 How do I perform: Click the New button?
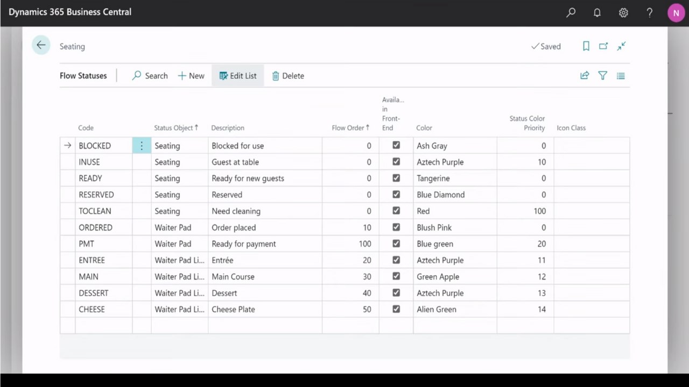191,76
